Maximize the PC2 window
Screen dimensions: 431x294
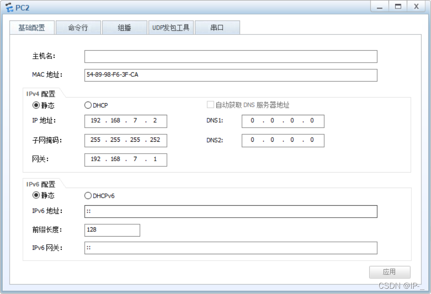pyautogui.click(x=398, y=6)
